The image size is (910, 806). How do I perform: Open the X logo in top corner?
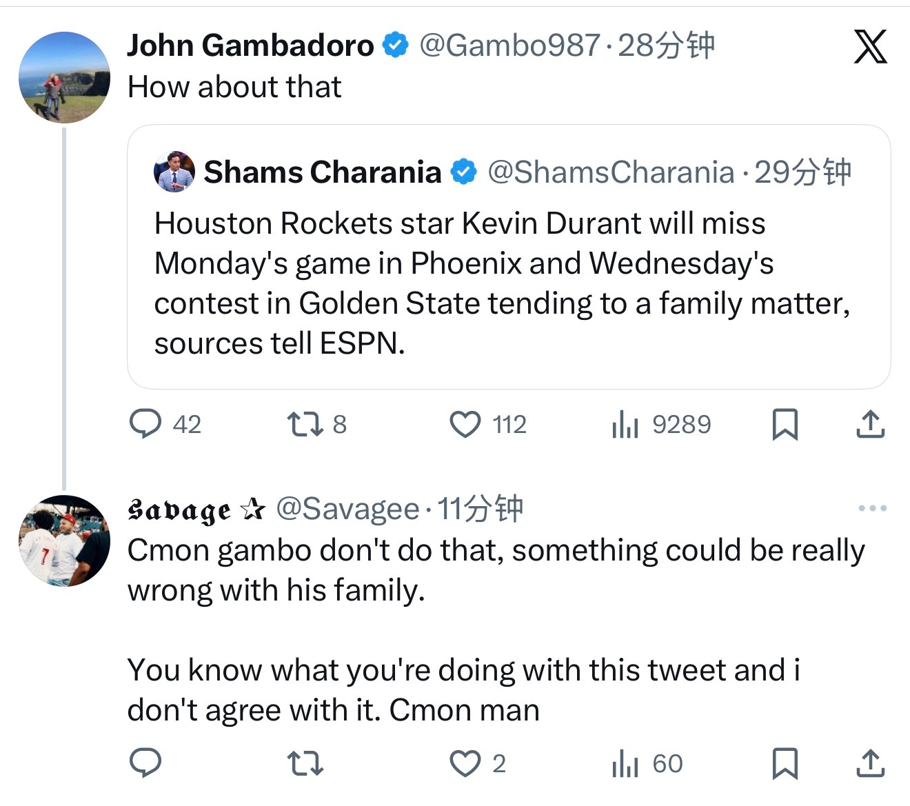point(870,47)
